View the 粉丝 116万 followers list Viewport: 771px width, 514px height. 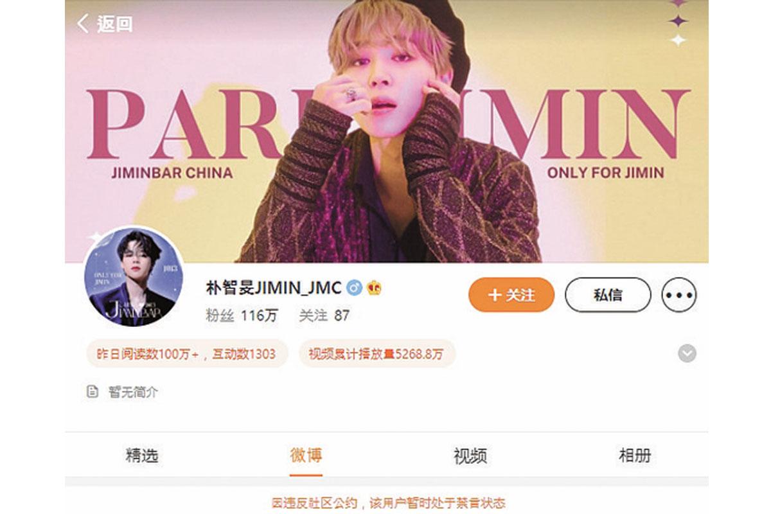[x=242, y=315]
